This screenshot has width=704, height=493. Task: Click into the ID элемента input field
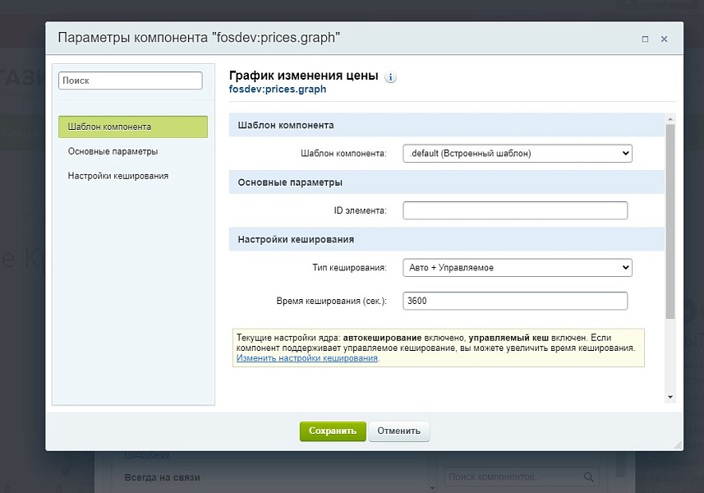click(x=515, y=210)
